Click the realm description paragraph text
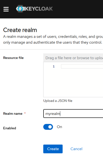This screenshot has height=155, width=103. [53, 40]
